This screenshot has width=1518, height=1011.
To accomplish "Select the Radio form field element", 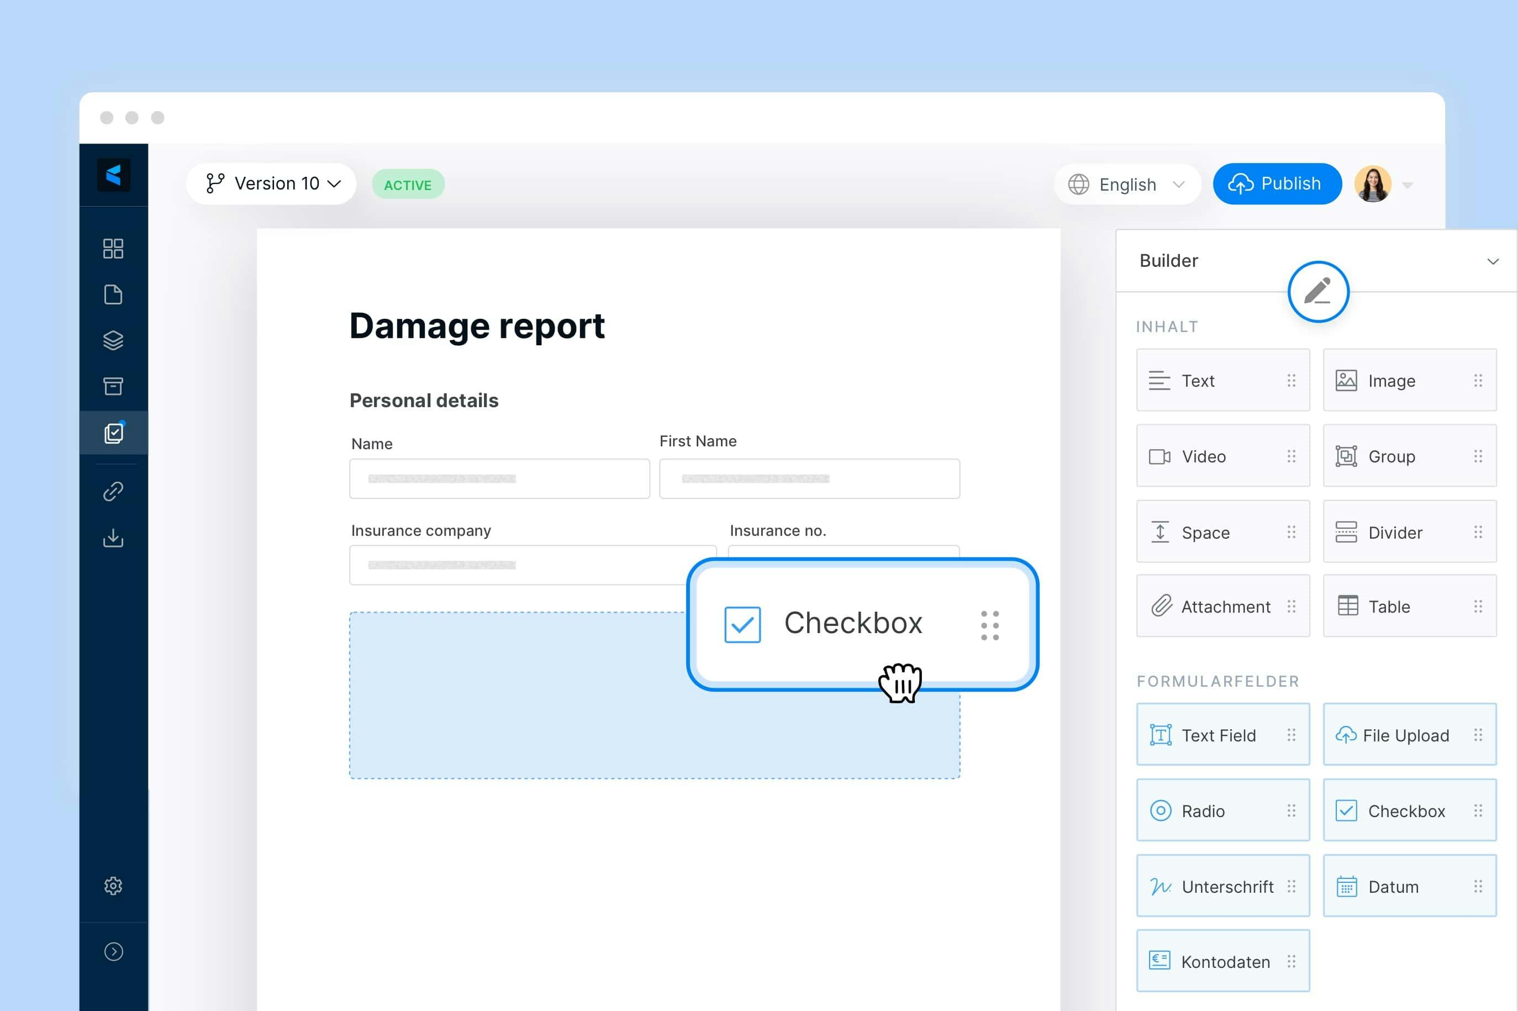I will [1222, 810].
